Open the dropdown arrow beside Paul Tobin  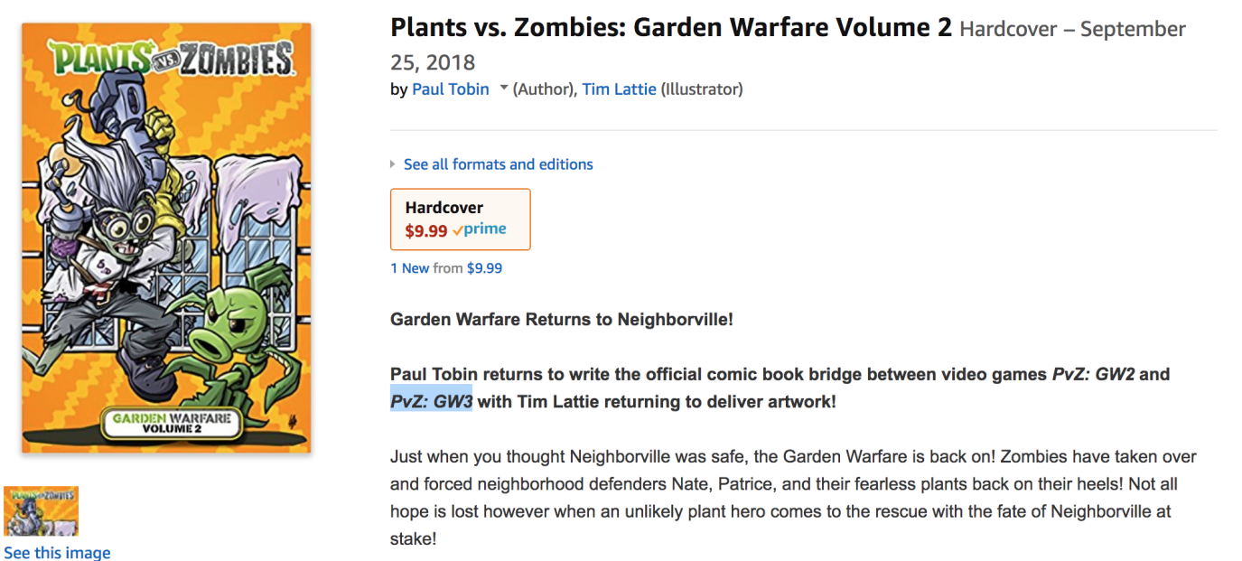(504, 88)
